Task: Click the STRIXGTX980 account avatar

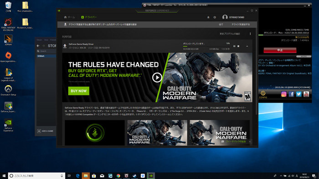Action: (225, 17)
